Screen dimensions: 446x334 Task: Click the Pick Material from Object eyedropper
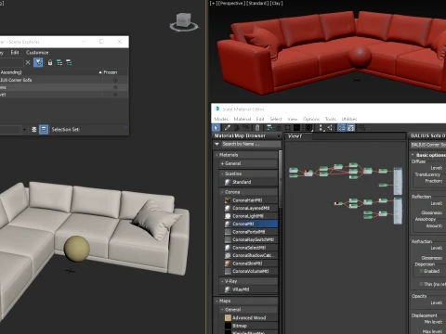pos(228,128)
